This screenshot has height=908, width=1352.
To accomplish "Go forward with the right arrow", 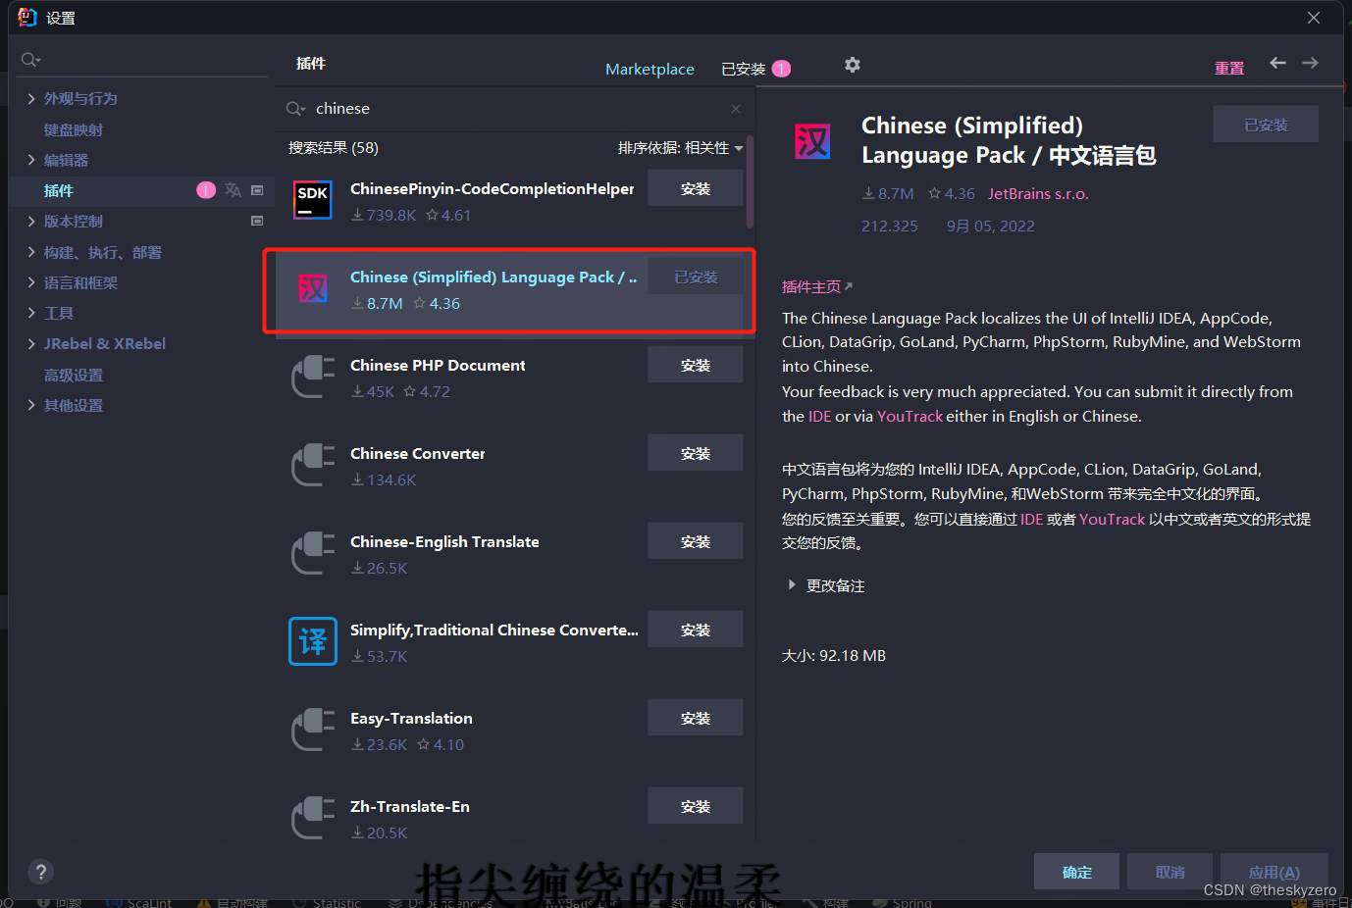I will point(1310,63).
